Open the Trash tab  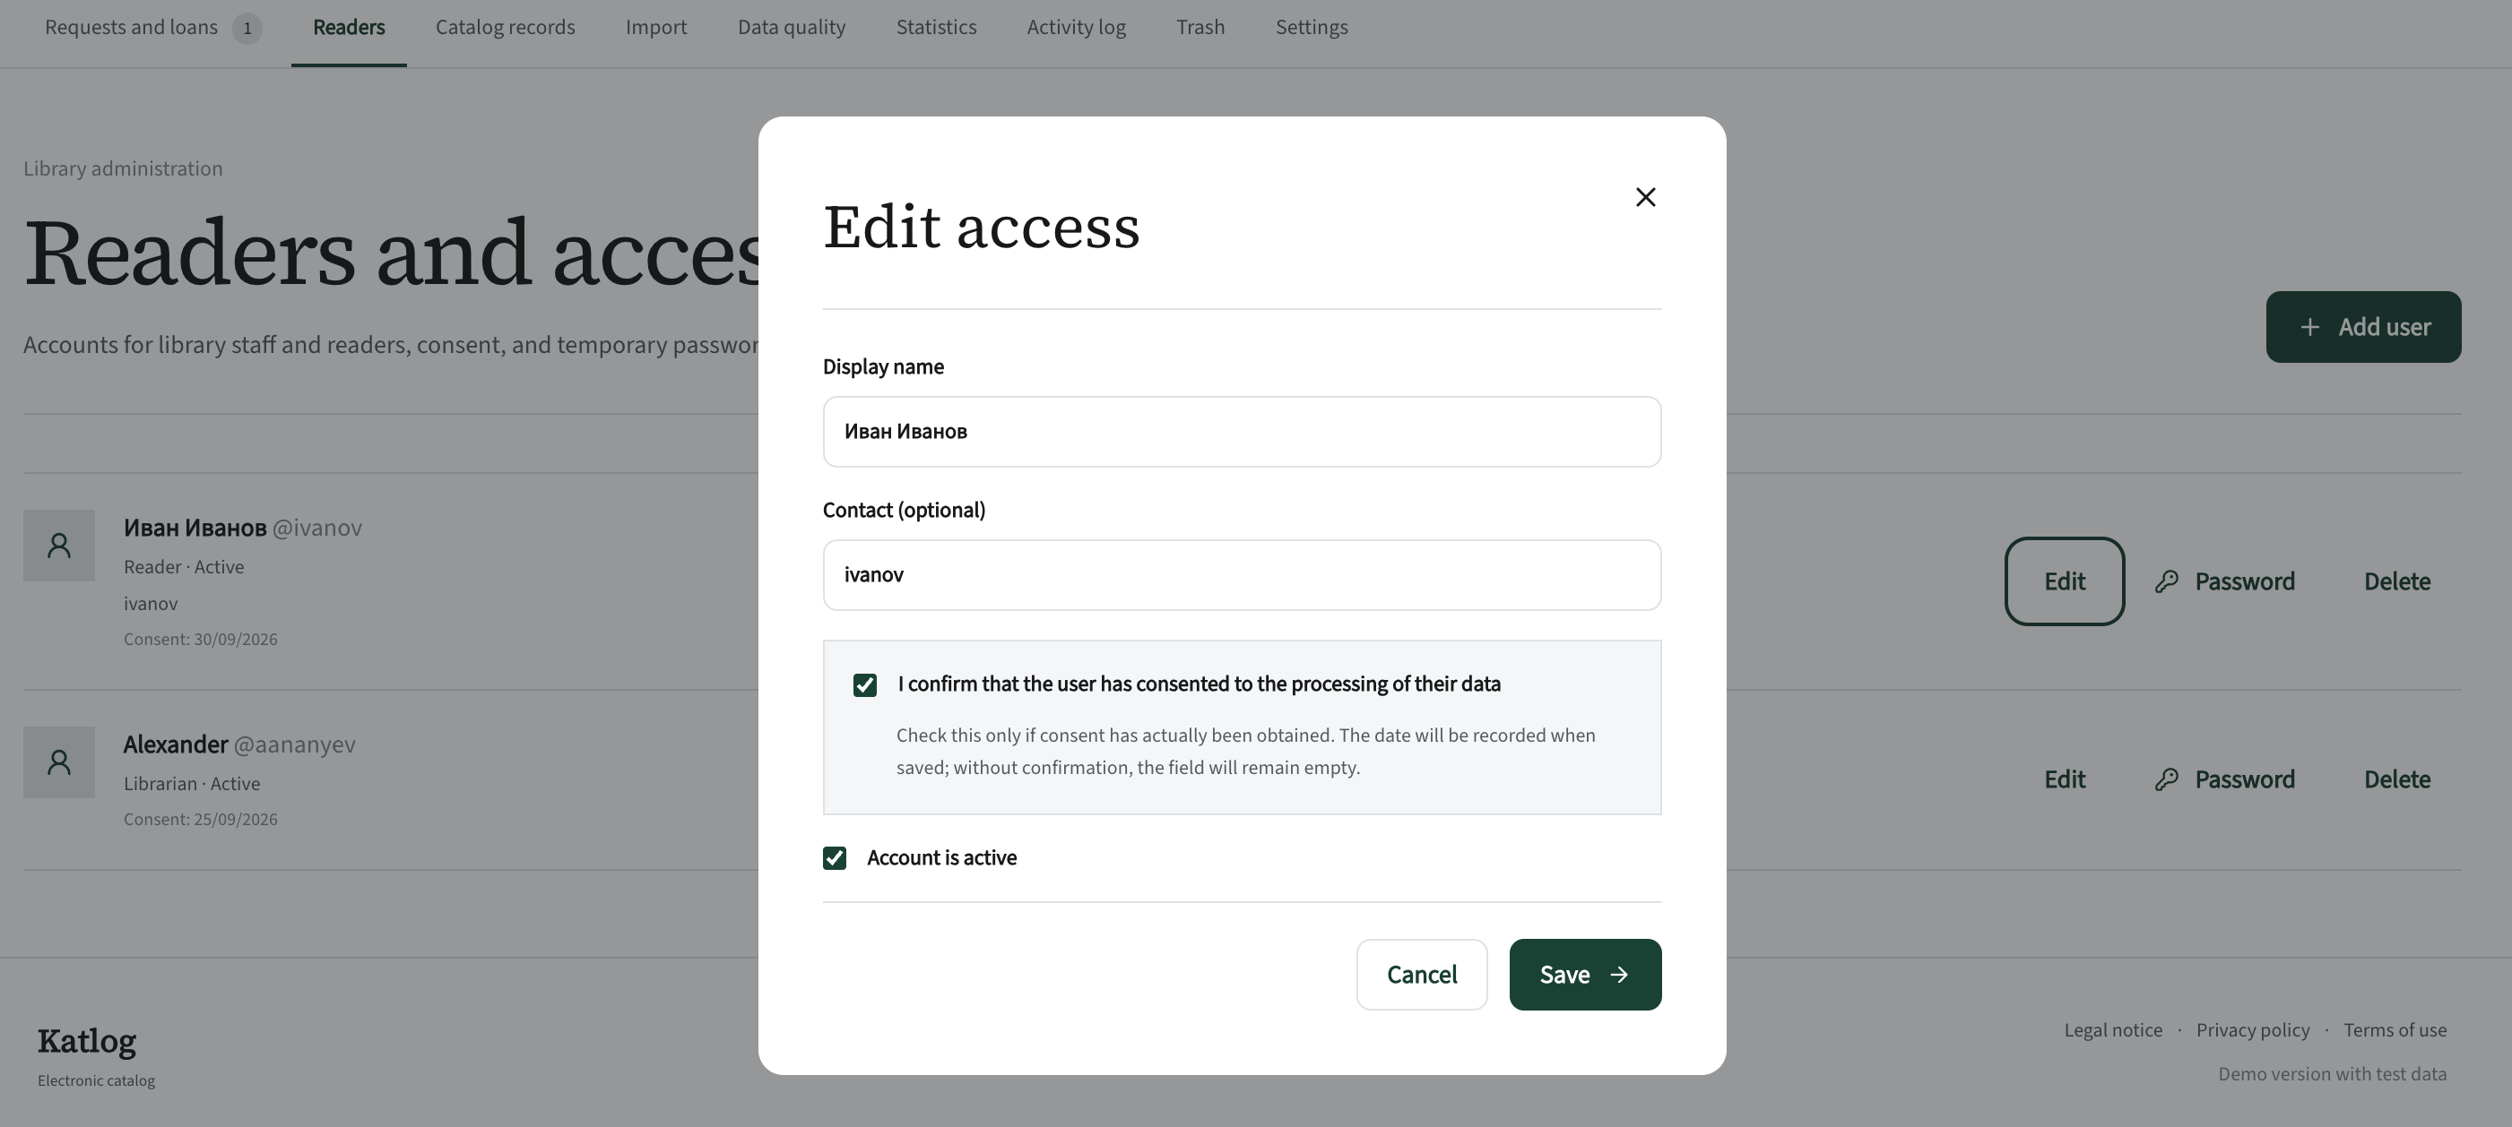1200,27
